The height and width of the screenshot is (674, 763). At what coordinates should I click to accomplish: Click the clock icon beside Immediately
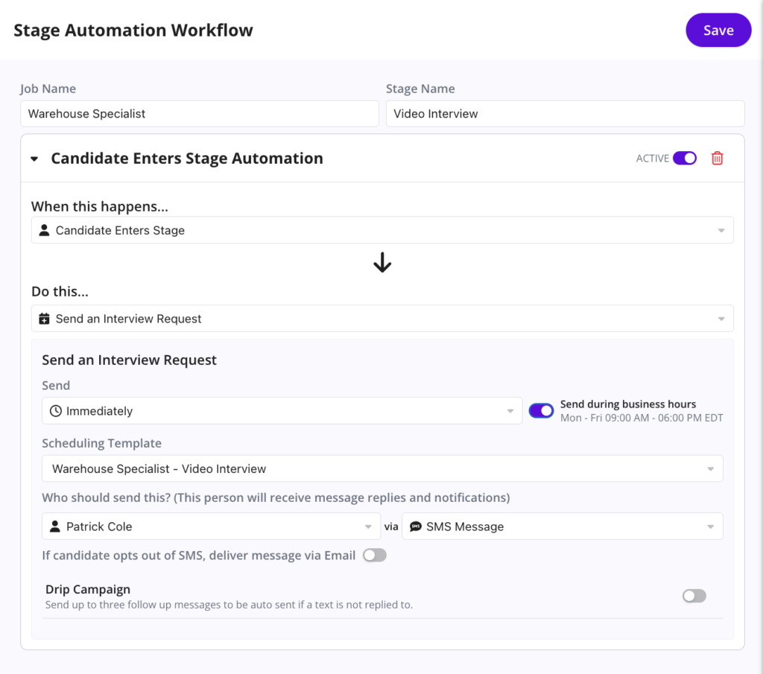[x=56, y=411]
